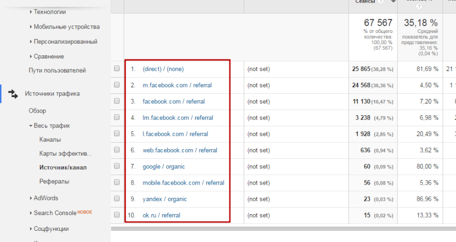Expand the Технологии section in sidebar
Image resolution: width=456 pixels, height=242 pixels.
pos(50,12)
